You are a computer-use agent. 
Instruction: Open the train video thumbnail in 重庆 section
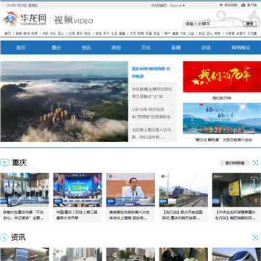click(183, 190)
